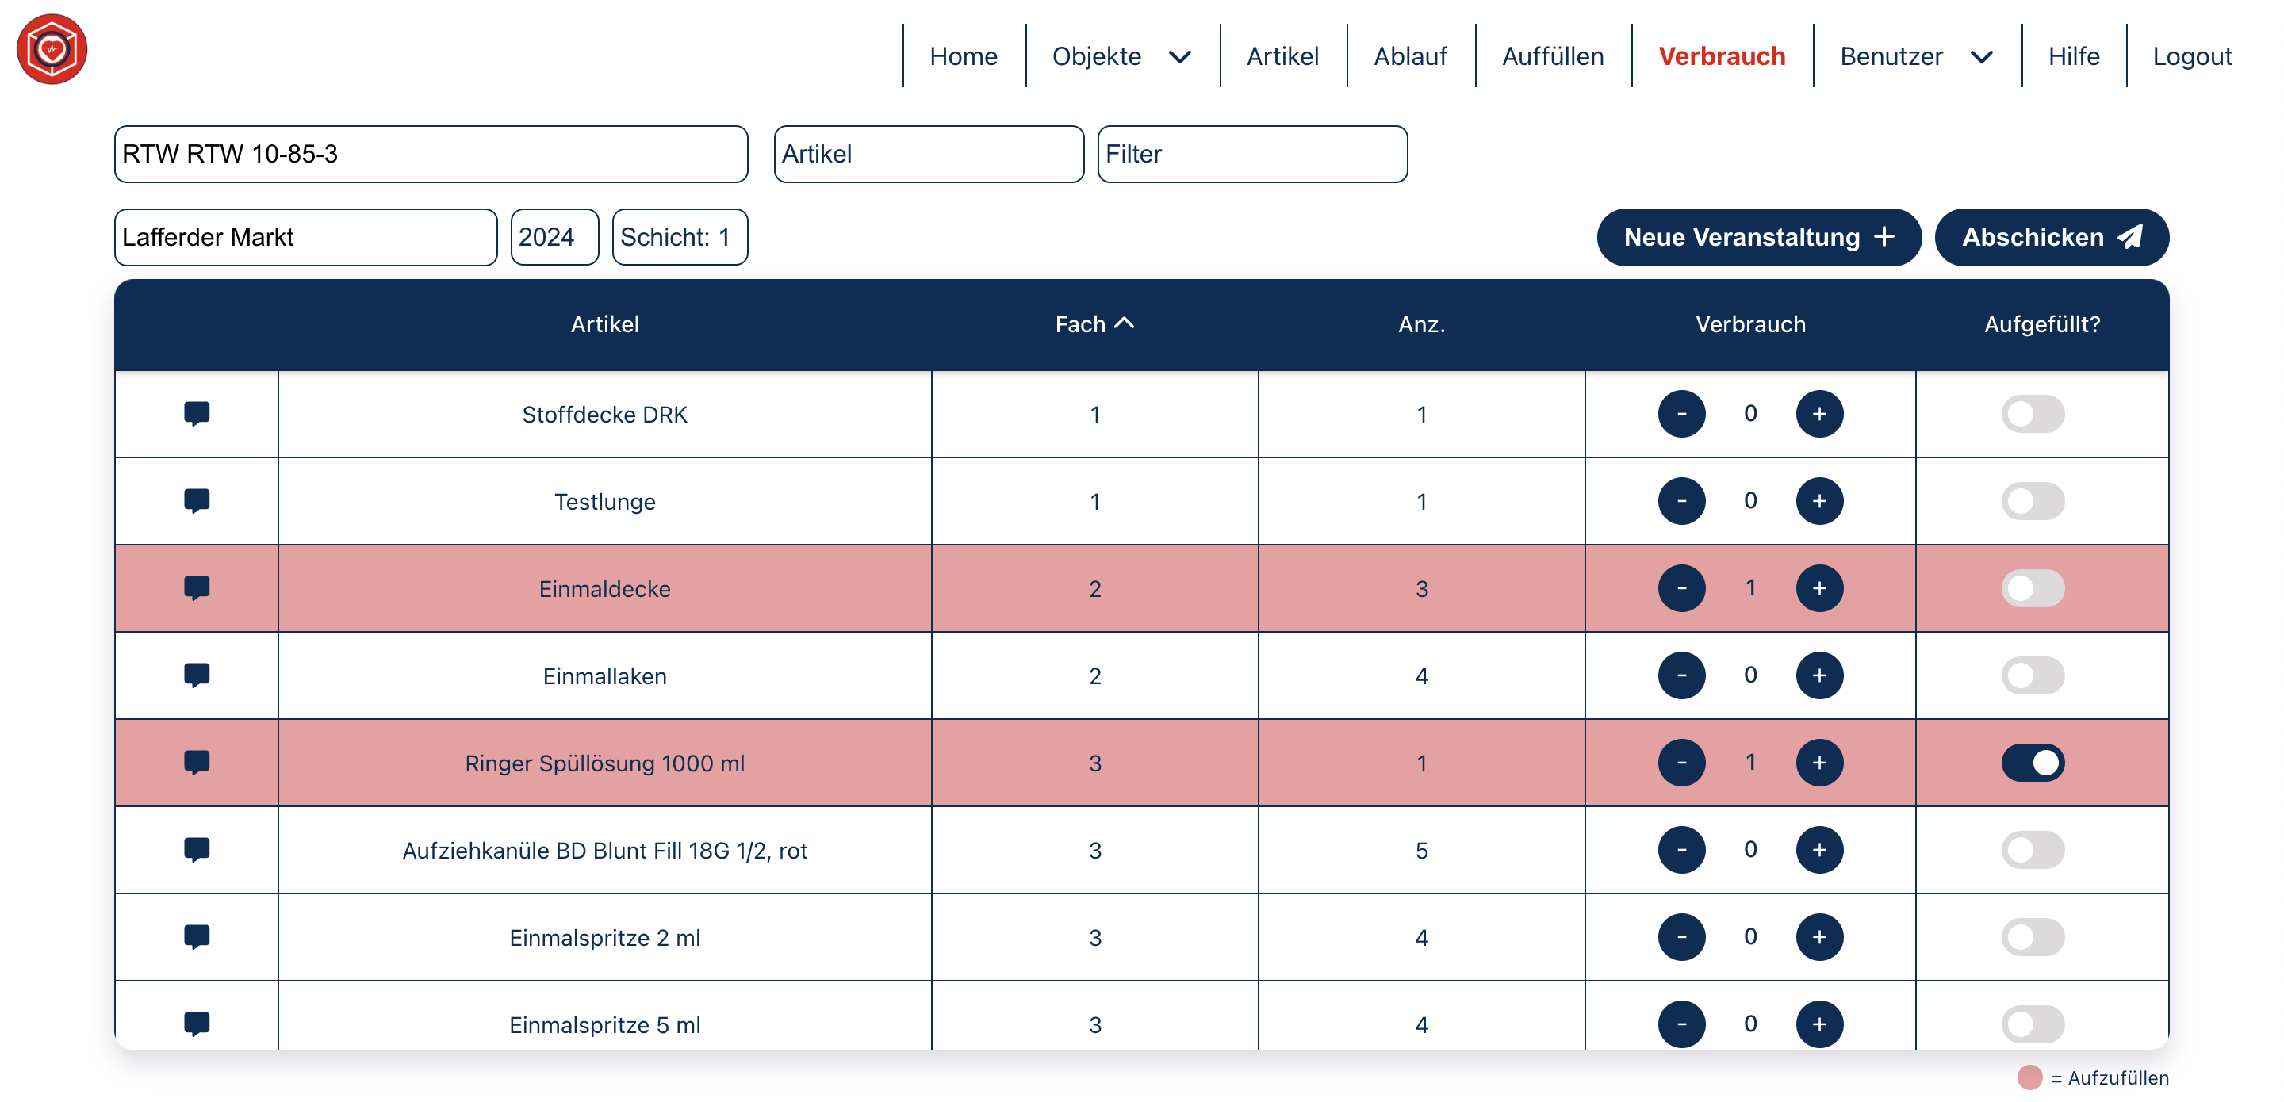This screenshot has width=2284, height=1102.
Task: Expand the Benutzer dropdown menu
Action: pos(1915,55)
